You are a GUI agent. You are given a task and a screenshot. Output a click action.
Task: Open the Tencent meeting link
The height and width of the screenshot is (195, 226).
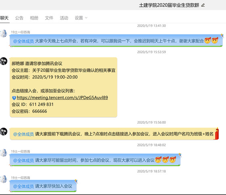(62, 98)
